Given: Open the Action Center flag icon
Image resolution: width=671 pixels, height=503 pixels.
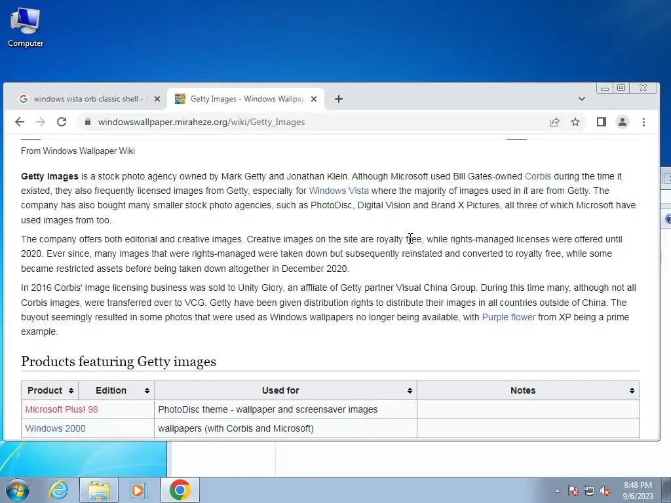Looking at the screenshot, I should tap(573, 491).
